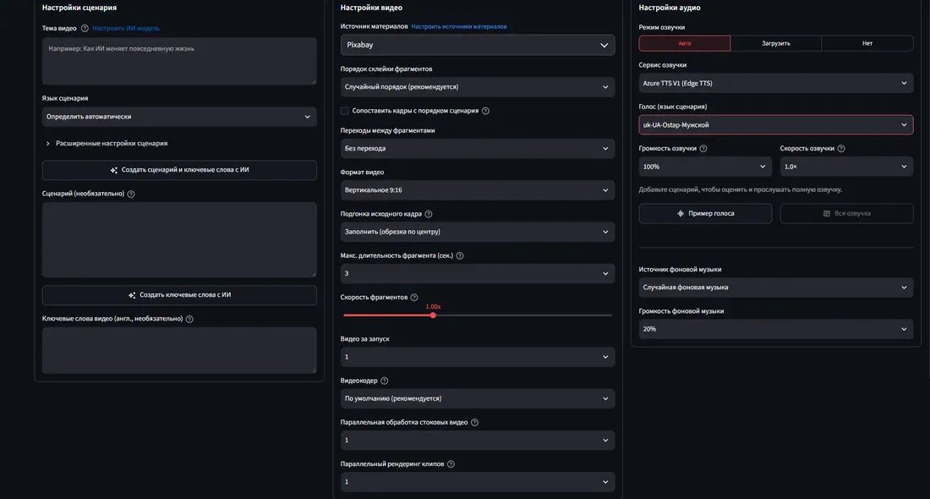Image resolution: width=930 pixels, height=499 pixels.
Task: Open Источник фоновой музыки dropdown
Action: pos(776,288)
